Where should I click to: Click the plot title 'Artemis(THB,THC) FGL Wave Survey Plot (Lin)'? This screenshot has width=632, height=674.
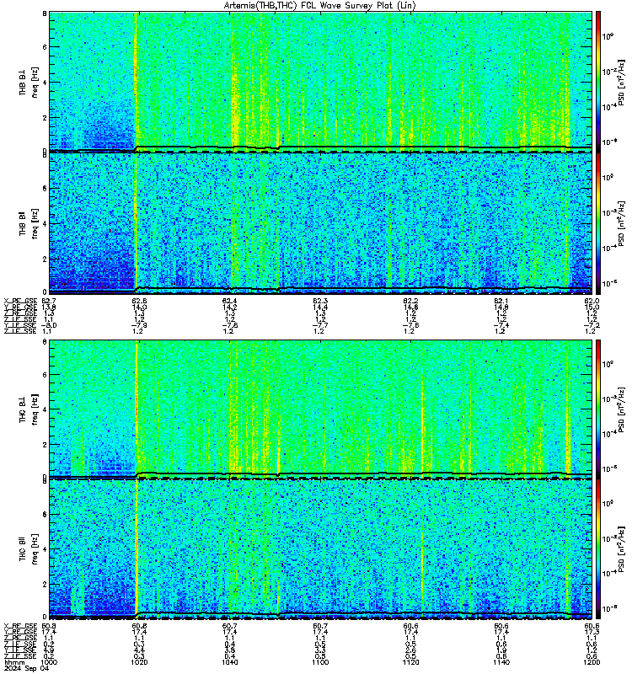pyautogui.click(x=319, y=6)
